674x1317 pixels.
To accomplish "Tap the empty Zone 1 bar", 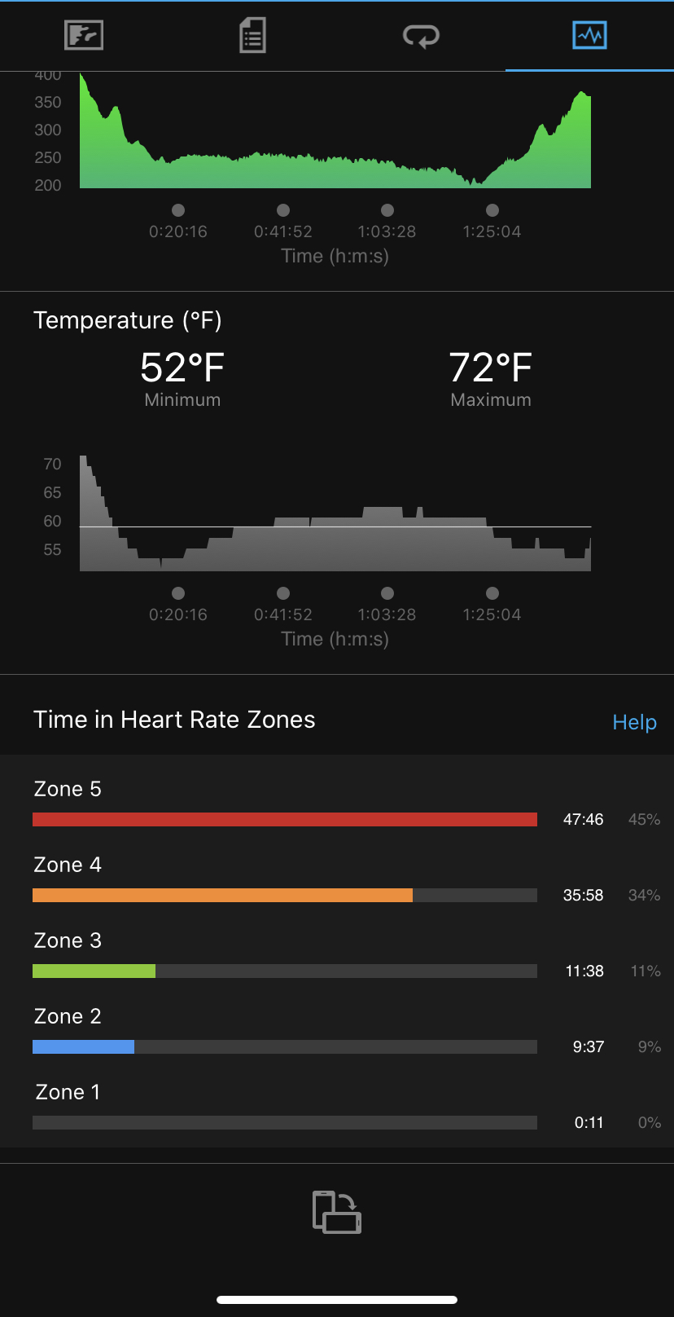I will [x=285, y=1122].
